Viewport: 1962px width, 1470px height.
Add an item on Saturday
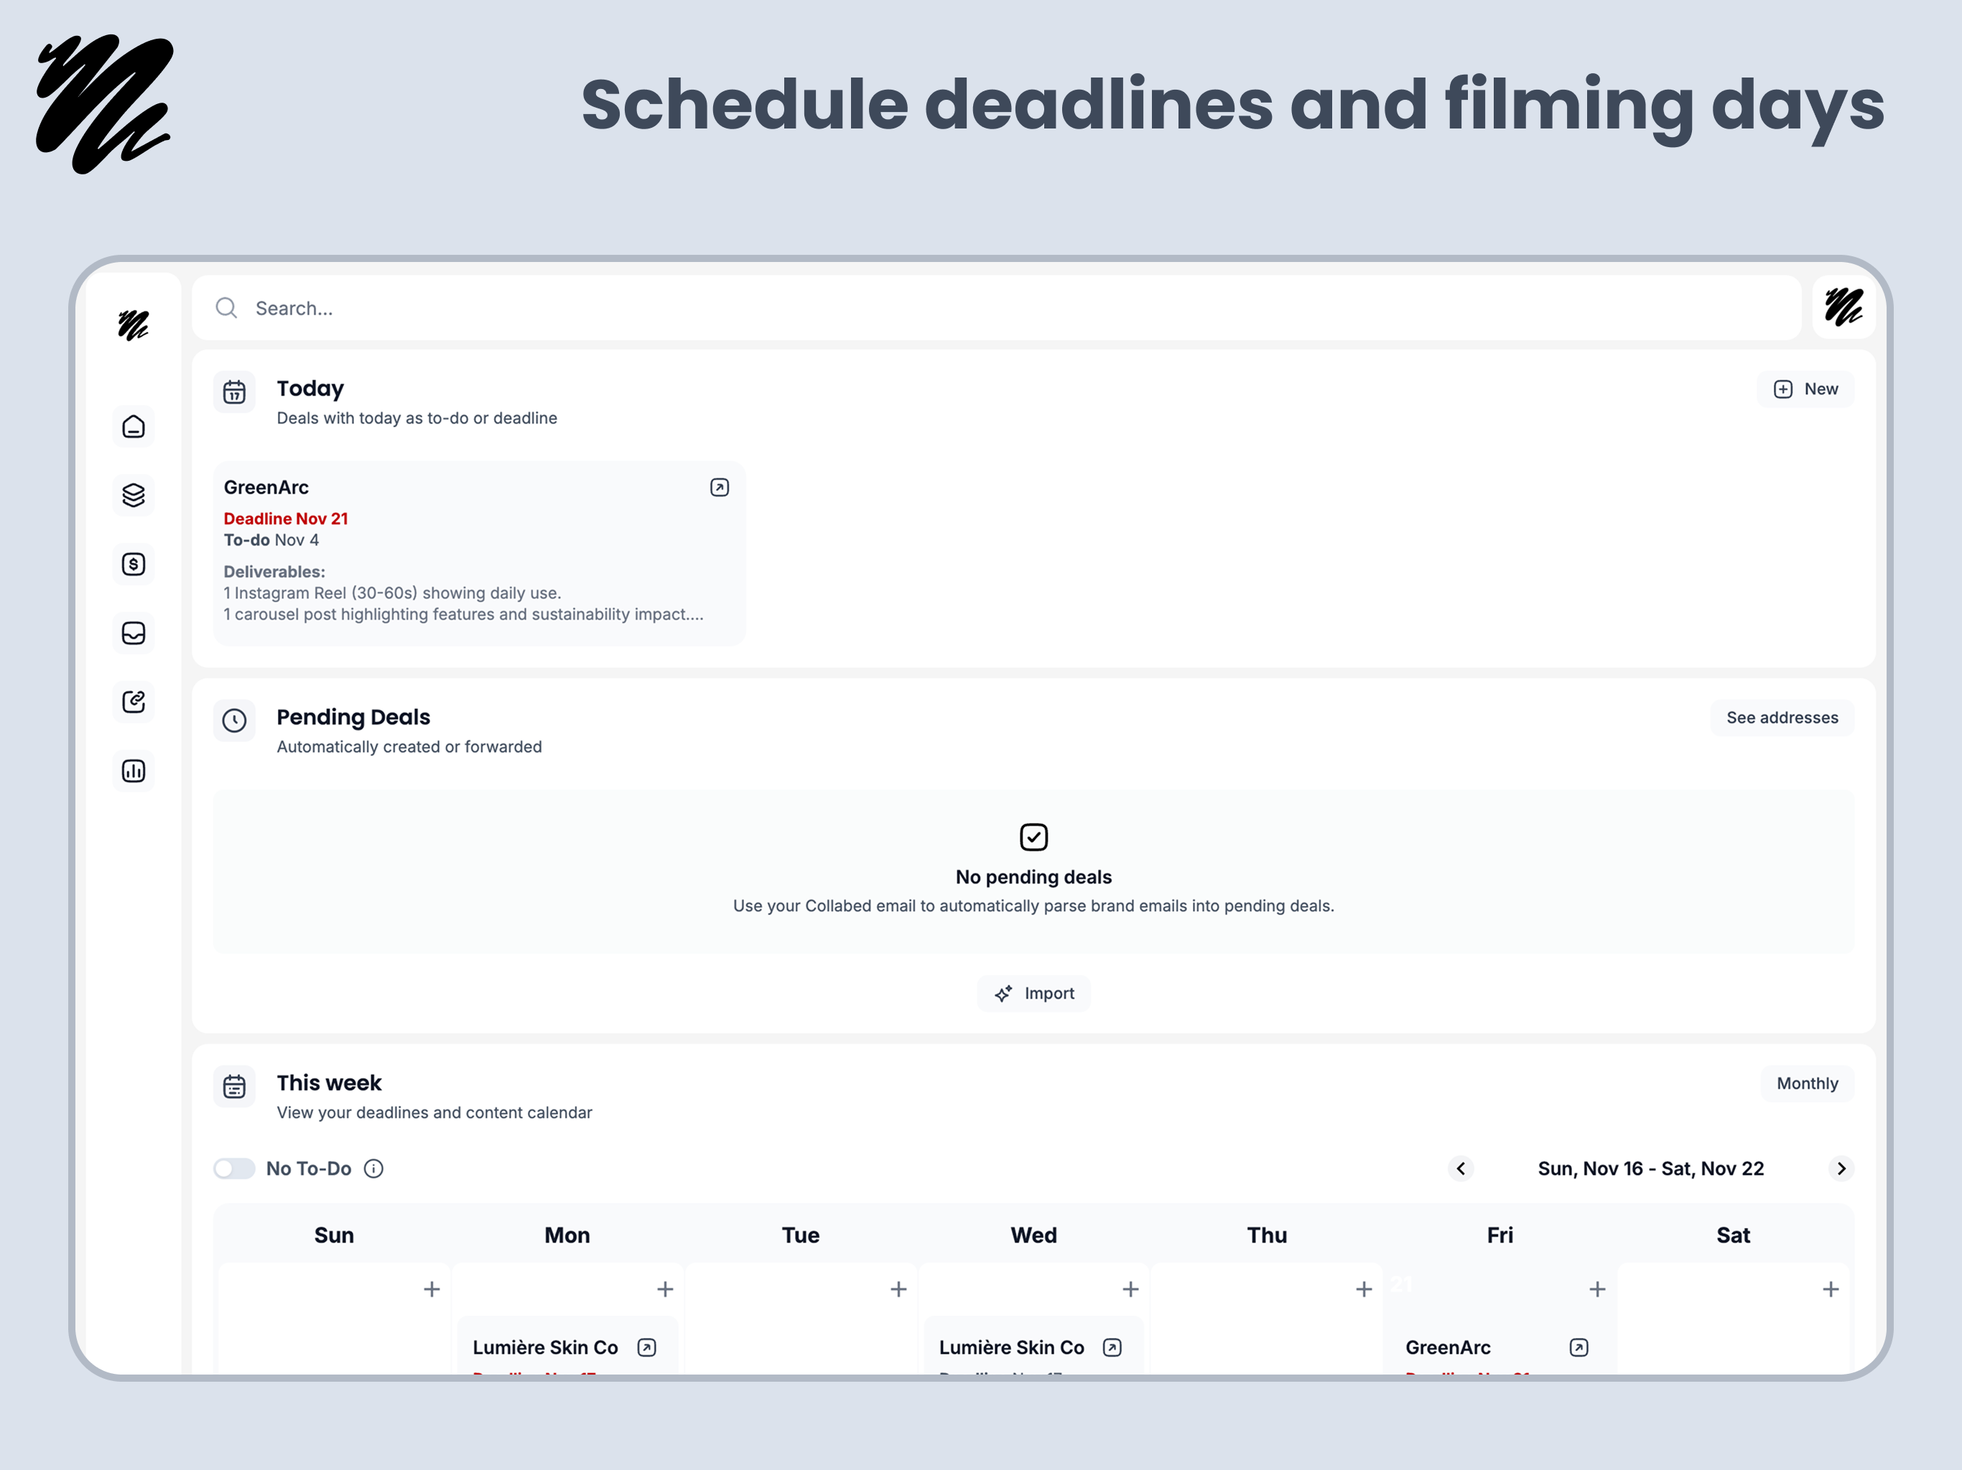tap(1831, 1289)
